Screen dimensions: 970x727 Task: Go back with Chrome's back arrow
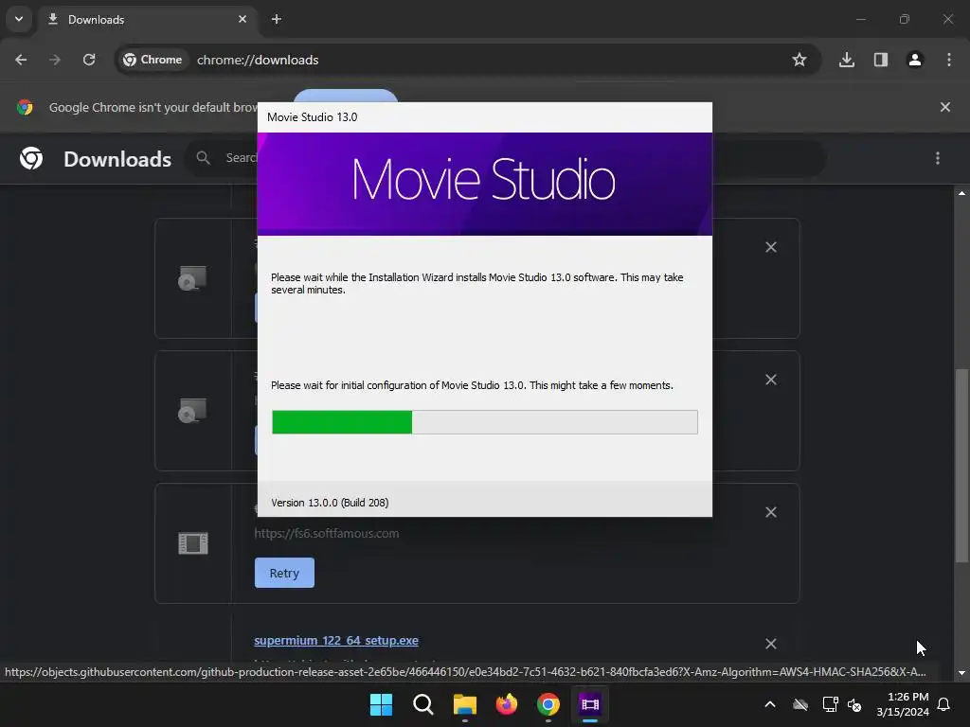point(21,60)
